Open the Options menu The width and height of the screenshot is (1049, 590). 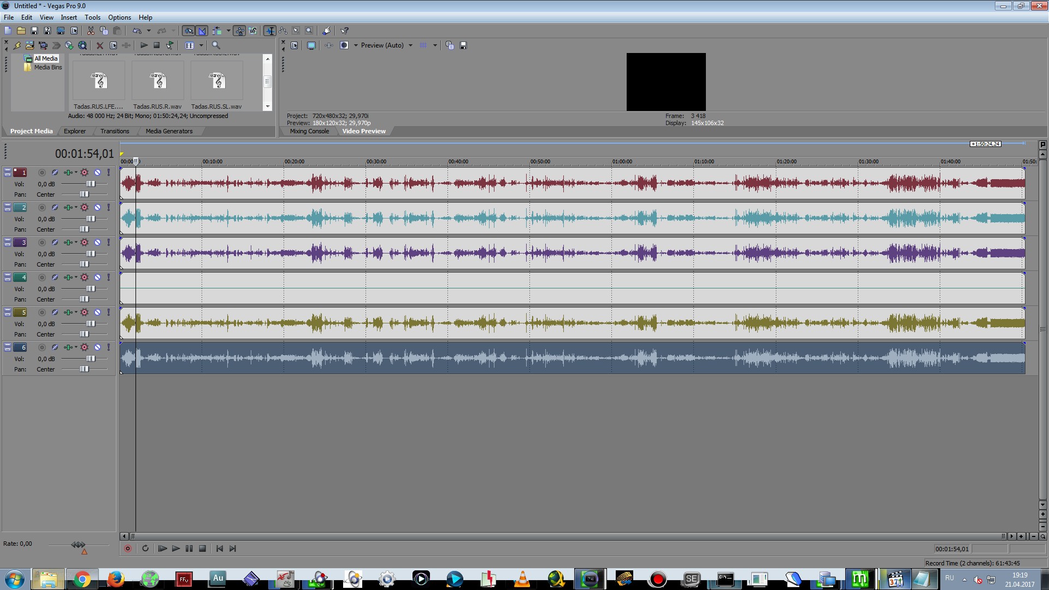[120, 17]
